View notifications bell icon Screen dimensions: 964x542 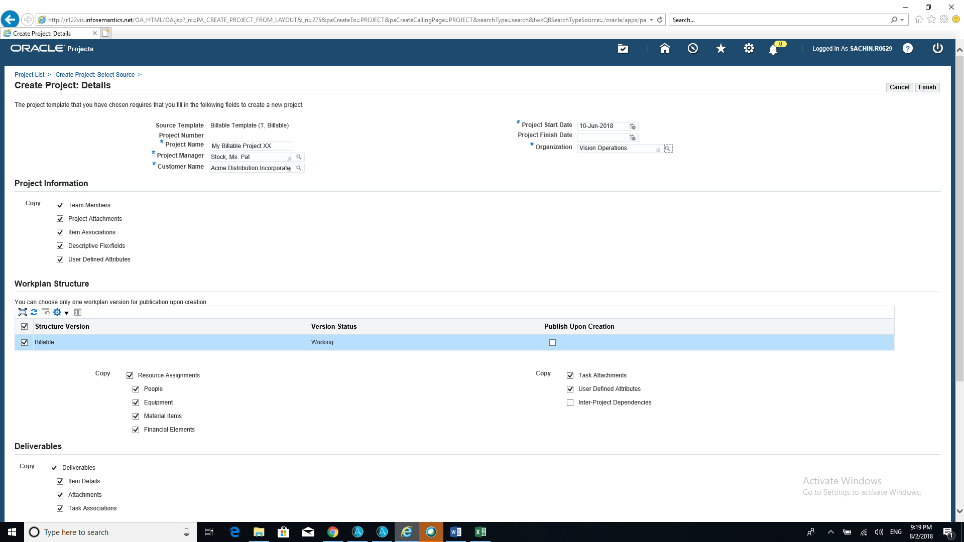tap(774, 49)
